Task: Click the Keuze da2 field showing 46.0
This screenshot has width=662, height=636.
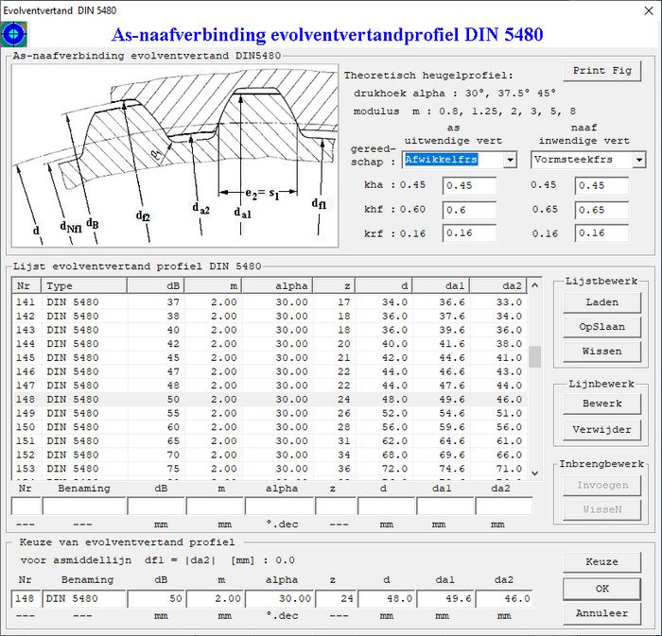Action: pyautogui.click(x=504, y=599)
